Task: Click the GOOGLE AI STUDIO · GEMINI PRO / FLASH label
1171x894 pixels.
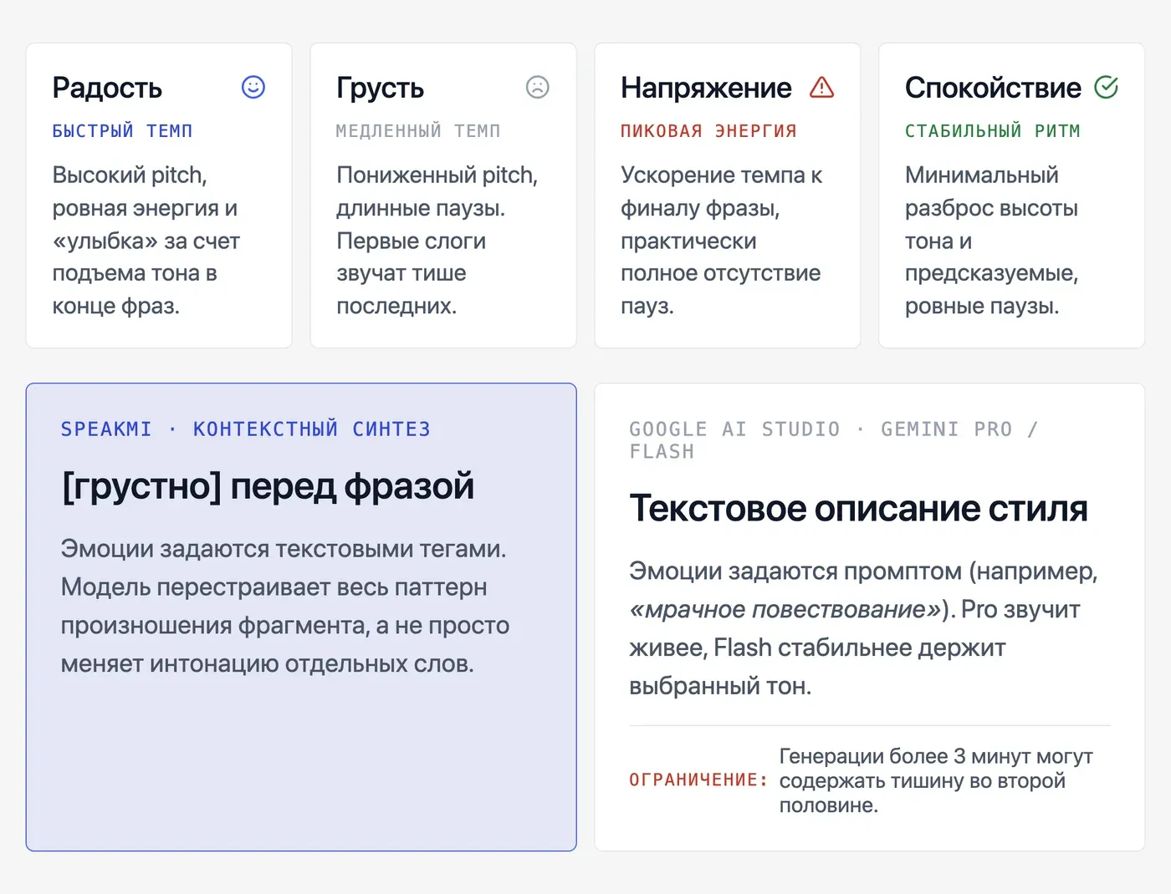Action: 833,440
